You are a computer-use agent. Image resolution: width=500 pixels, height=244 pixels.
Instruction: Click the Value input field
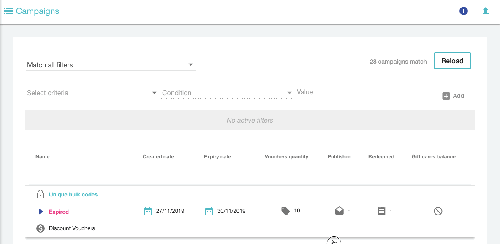[362, 92]
